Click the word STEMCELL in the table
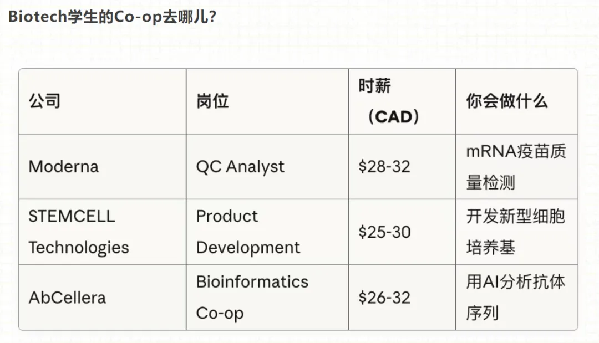The width and height of the screenshot is (599, 343). pyautogui.click(x=72, y=216)
